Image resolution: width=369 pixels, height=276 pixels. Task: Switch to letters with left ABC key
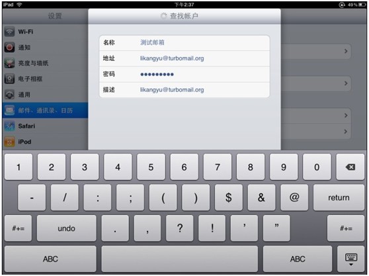click(50, 259)
